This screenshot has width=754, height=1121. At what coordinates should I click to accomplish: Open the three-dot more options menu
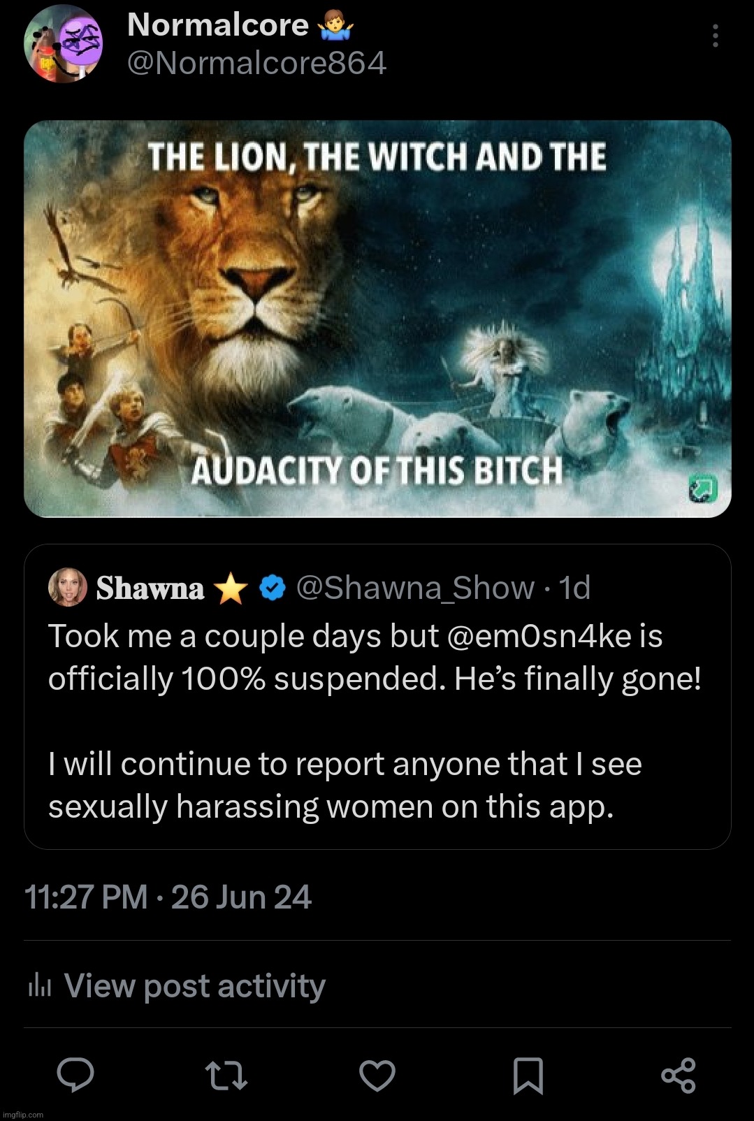coord(715,36)
